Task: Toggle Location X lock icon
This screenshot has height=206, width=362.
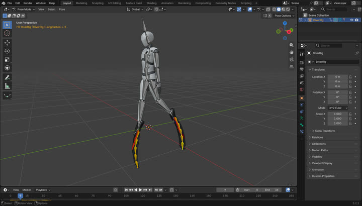Action: tap(350, 77)
